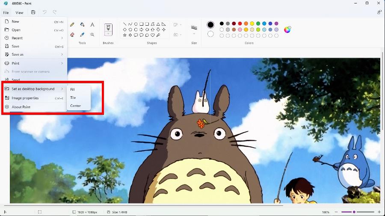Select the white Color 2 circle
This screenshot has height=216, width=385.
coord(210,34)
